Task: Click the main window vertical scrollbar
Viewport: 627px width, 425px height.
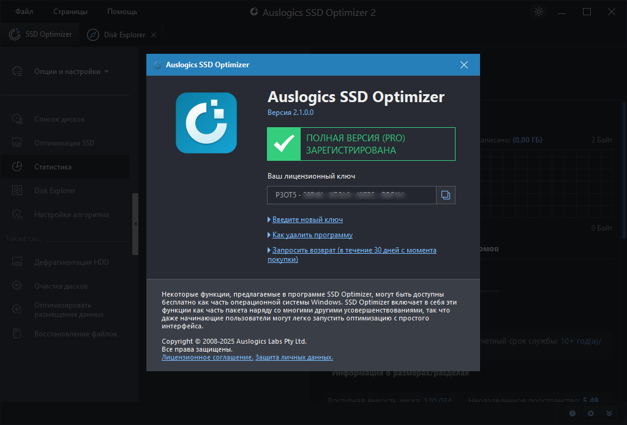Action: click(x=623, y=170)
